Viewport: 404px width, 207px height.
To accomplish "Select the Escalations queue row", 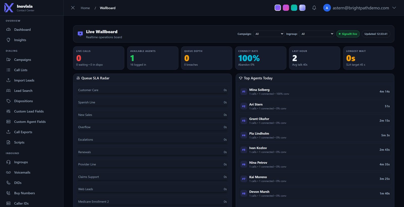I will tap(153, 140).
